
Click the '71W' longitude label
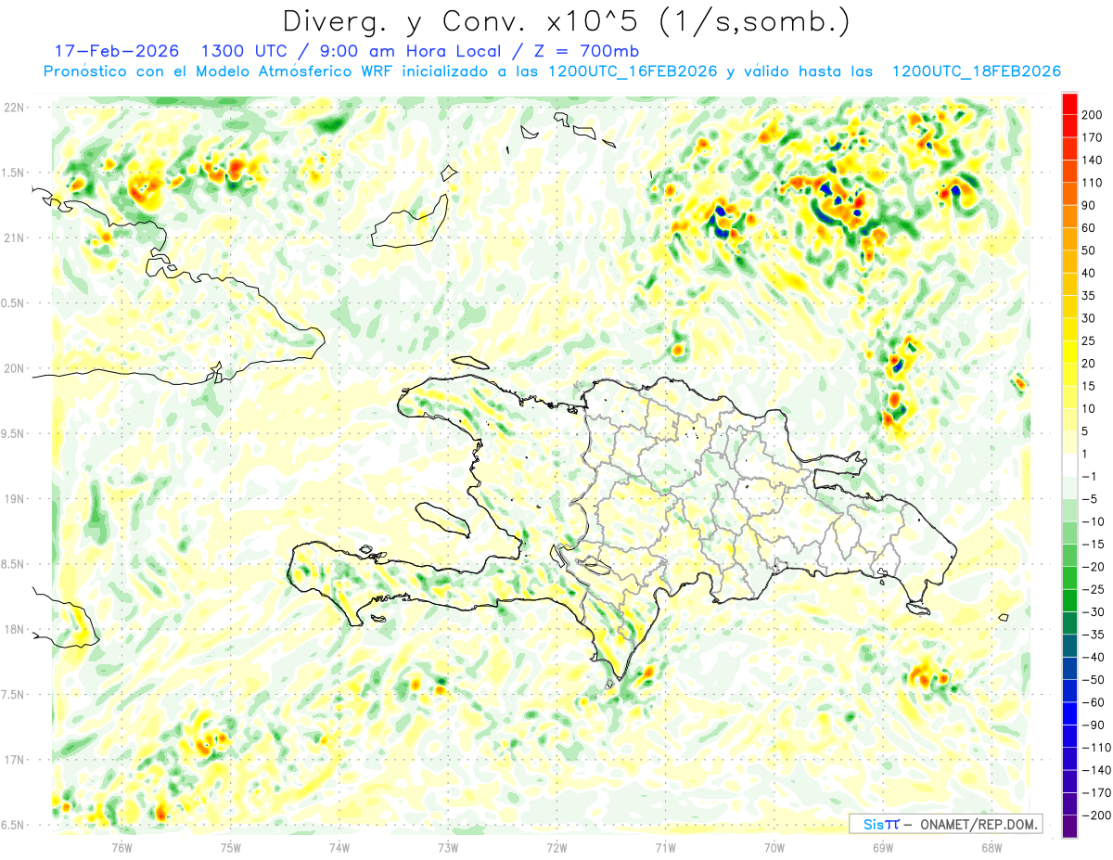point(665,847)
